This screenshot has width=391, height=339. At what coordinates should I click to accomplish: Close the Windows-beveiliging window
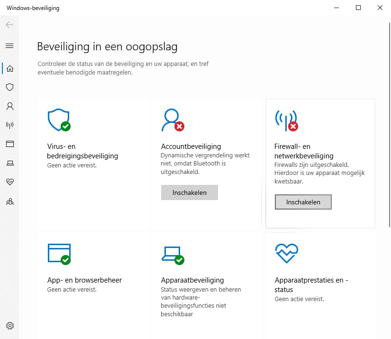380,8
